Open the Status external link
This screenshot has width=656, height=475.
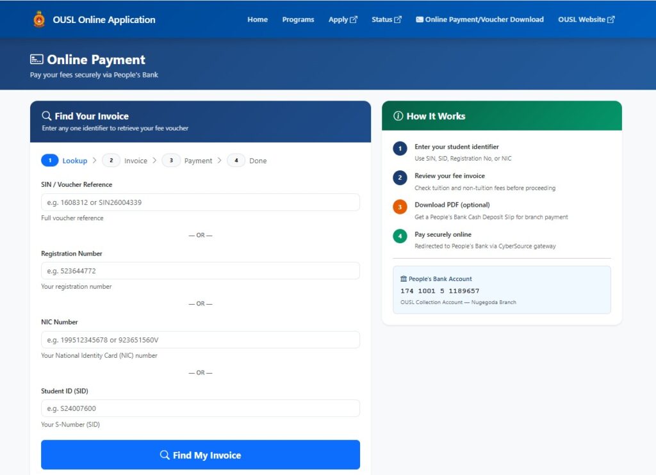pos(386,20)
